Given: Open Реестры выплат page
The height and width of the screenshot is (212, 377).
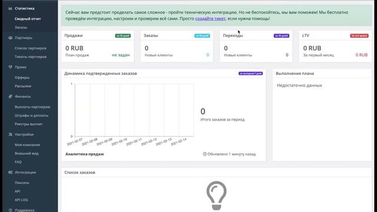Looking at the screenshot, I should (x=28, y=124).
